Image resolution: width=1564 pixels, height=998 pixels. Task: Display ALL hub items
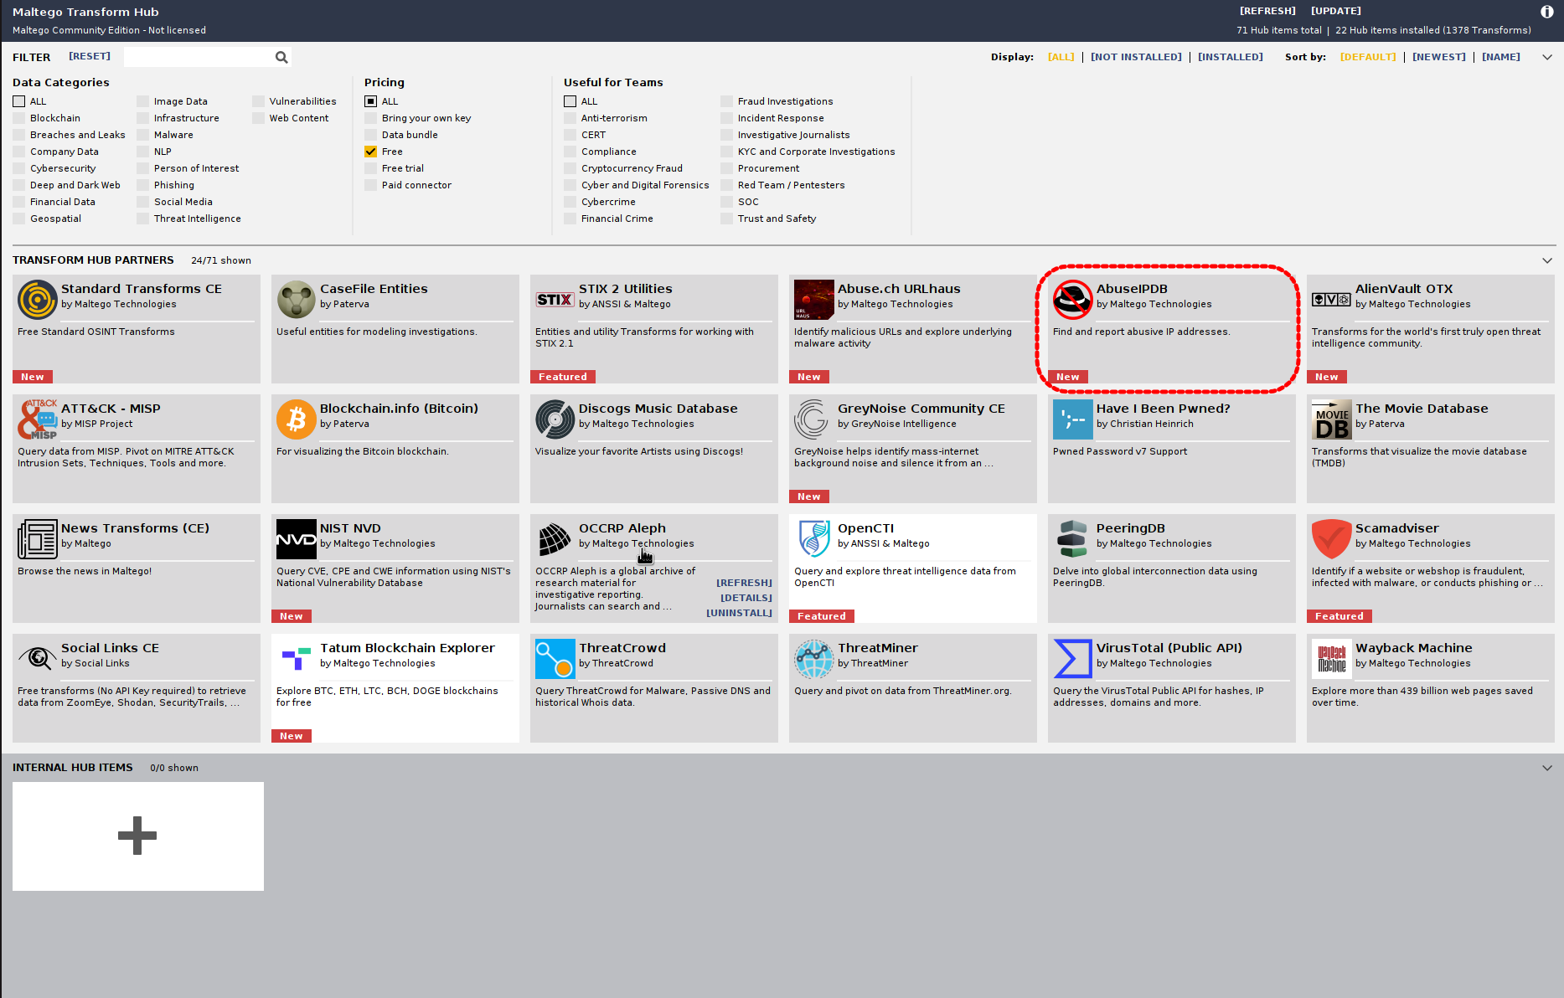[x=1061, y=57]
